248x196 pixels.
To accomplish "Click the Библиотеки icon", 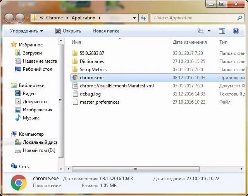I will click(14, 85).
